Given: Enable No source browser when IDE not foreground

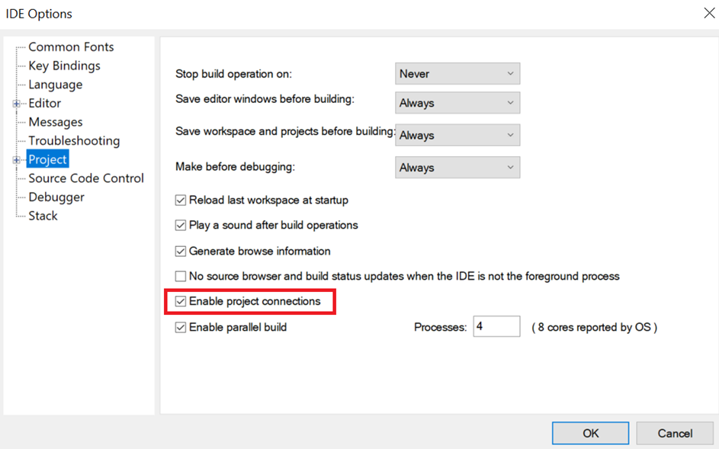Looking at the screenshot, I should [181, 277].
